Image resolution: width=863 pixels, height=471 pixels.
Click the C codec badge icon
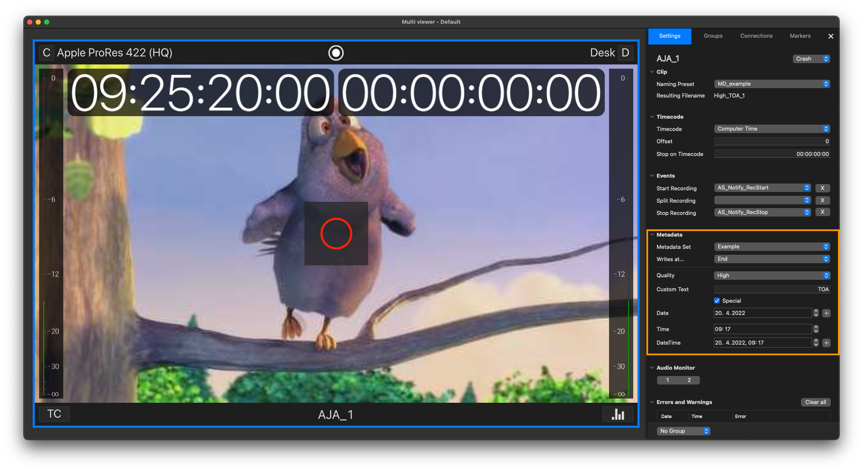pyautogui.click(x=46, y=53)
